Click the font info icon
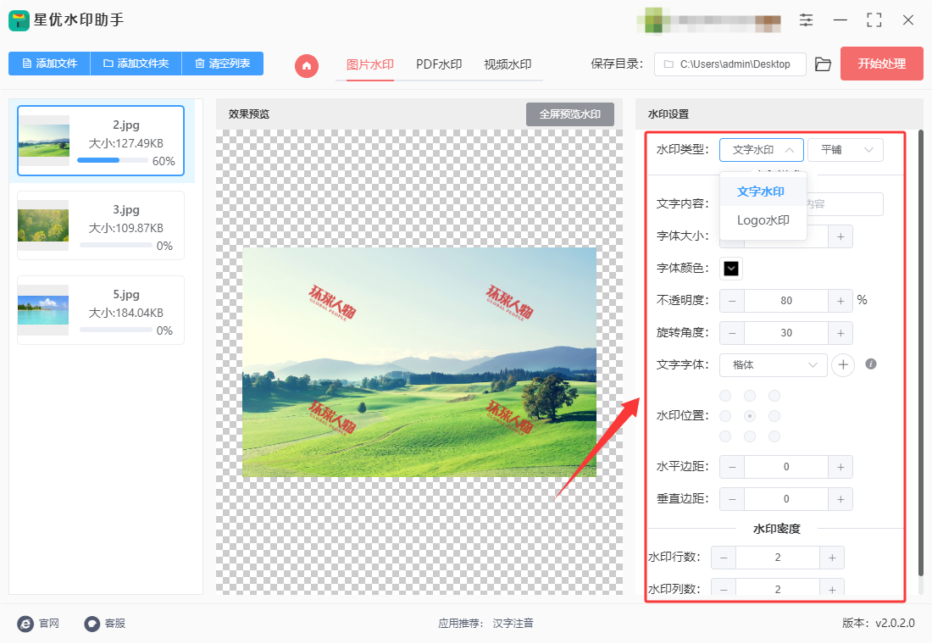Screen dimensions: 932x644 pos(871,364)
